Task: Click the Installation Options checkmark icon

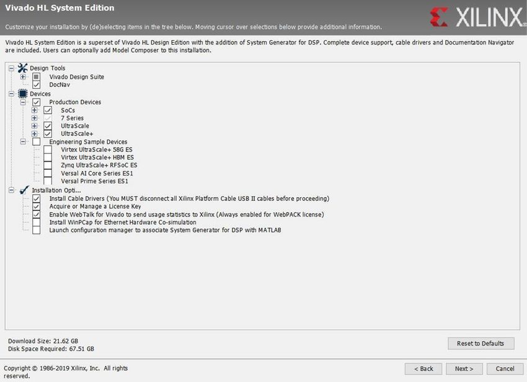Action: 24,190
